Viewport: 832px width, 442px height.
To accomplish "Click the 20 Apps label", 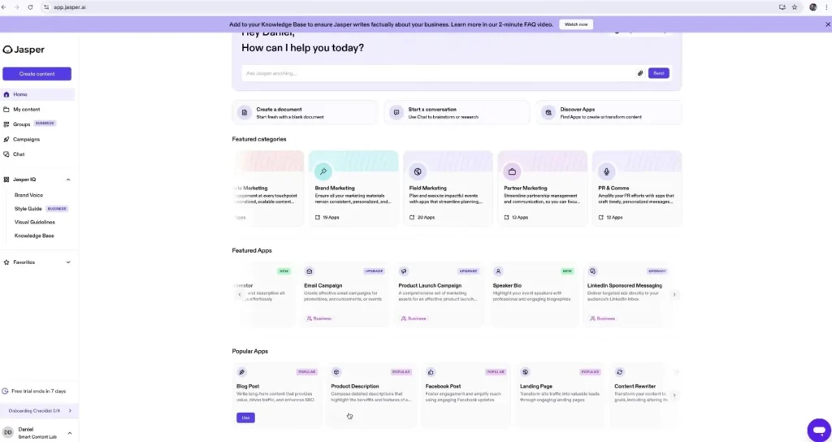I will [426, 218].
